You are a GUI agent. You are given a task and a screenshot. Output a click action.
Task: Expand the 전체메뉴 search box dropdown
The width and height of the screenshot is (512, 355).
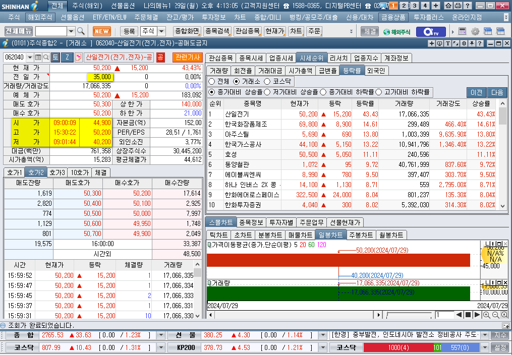click(x=71, y=31)
